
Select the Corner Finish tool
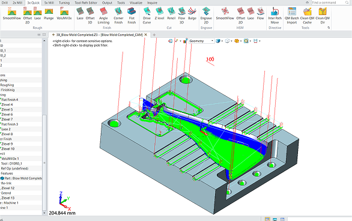pyautogui.click(x=118, y=16)
